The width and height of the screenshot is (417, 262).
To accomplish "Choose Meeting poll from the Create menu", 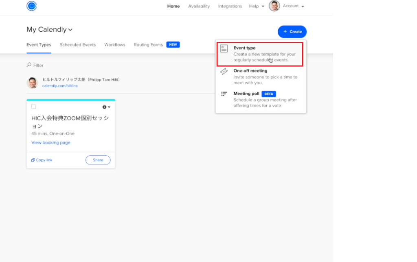I will tap(261, 100).
